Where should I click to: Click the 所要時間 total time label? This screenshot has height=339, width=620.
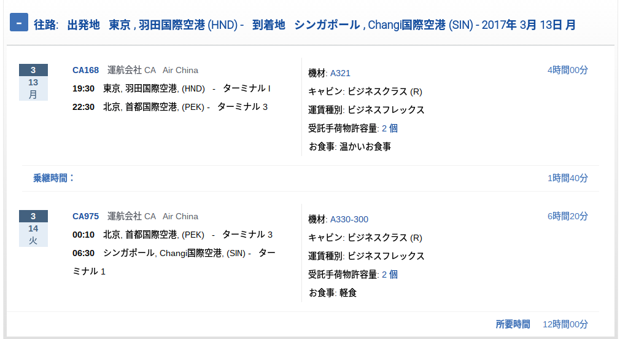(513, 324)
